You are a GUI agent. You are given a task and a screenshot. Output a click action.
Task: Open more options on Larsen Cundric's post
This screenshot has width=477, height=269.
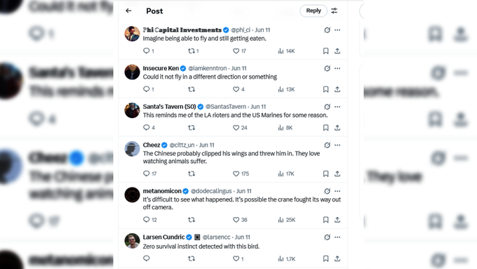pos(337,237)
